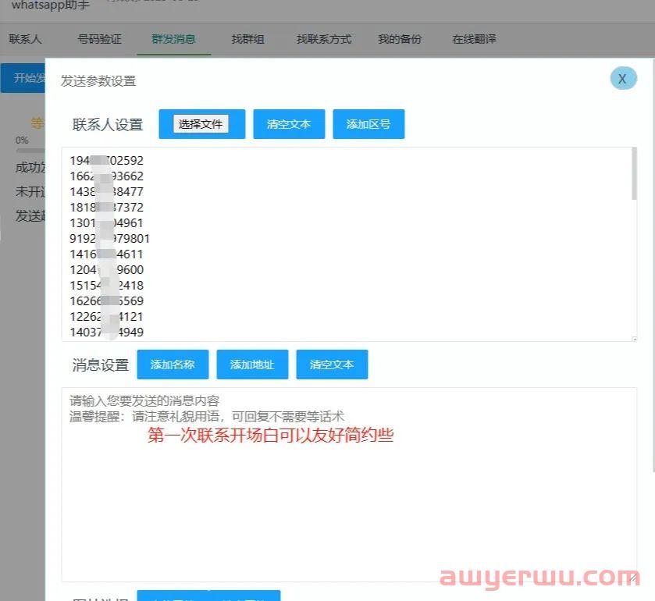Clear contact list with 清空文本 button
The height and width of the screenshot is (601, 655).
click(x=289, y=123)
